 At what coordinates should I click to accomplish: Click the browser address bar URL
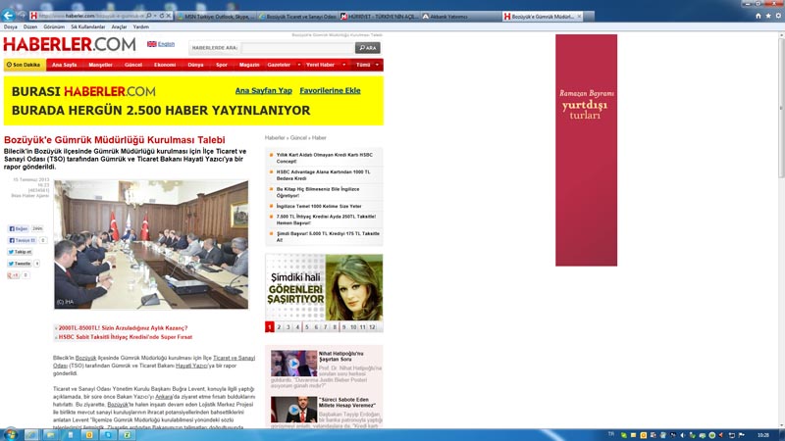91,16
